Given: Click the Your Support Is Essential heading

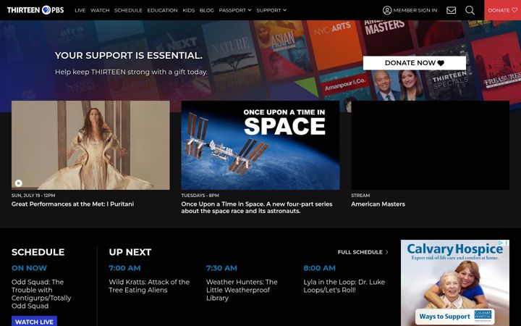Looking at the screenshot, I should click(129, 55).
